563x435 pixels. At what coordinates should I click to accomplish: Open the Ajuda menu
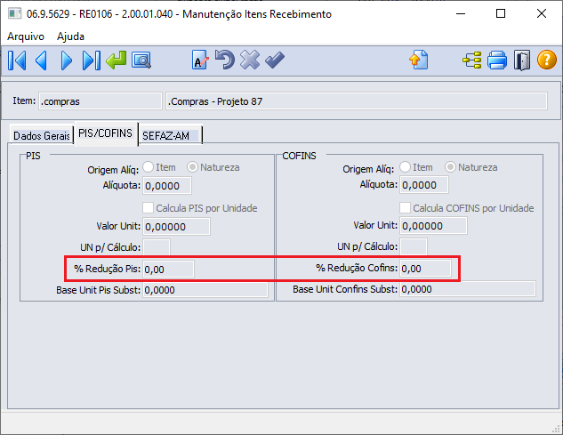70,36
